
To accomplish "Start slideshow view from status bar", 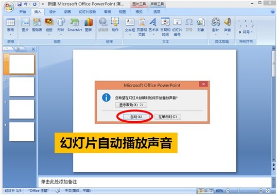I will pyautogui.click(x=211, y=191).
